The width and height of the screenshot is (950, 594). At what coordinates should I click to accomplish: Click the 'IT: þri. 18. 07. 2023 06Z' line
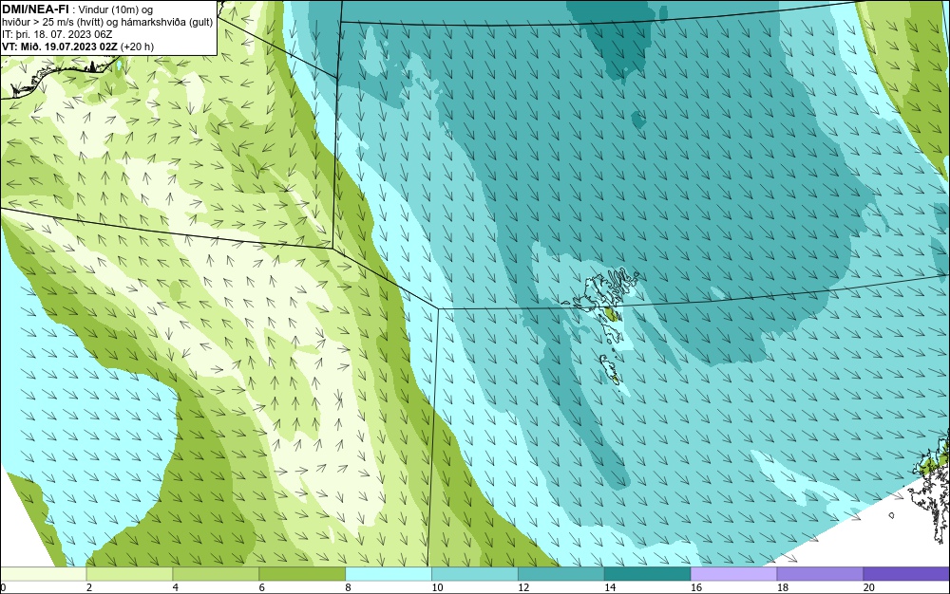point(58,34)
